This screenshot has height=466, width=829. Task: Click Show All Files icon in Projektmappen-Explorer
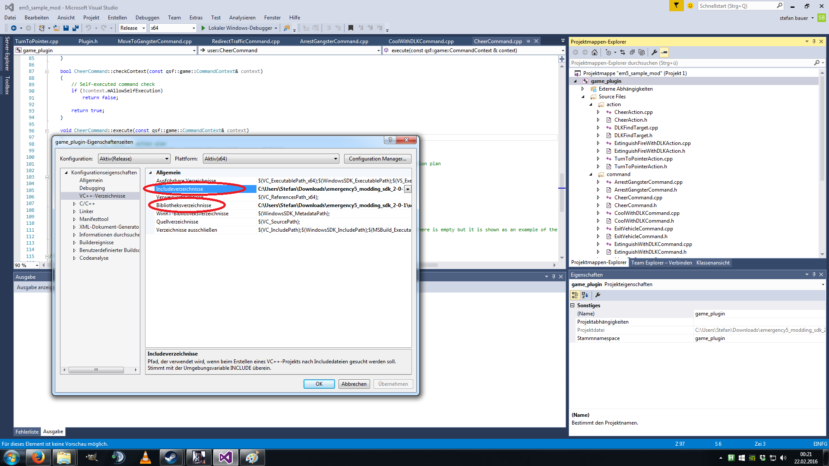(x=642, y=52)
